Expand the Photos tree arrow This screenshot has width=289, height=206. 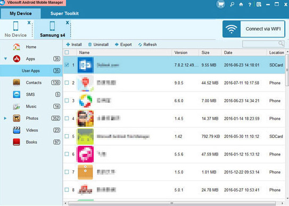click(5, 118)
